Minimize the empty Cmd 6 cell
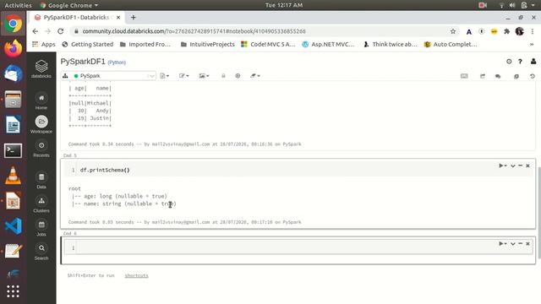The height and width of the screenshot is (304, 541). point(521,244)
